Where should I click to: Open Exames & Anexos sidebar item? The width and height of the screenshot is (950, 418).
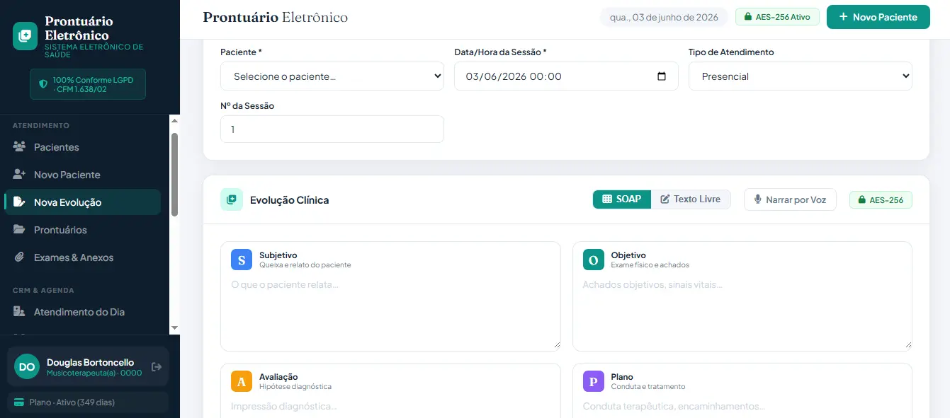(x=82, y=257)
